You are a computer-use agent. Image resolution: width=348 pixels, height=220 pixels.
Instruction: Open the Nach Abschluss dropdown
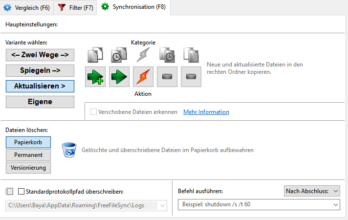point(312,191)
